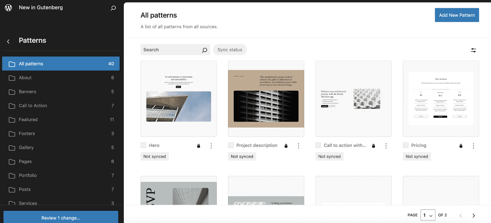
Task: Open the Featured category
Action: (61, 119)
